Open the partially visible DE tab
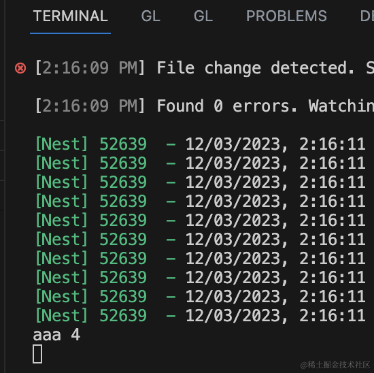The height and width of the screenshot is (373, 374). pyautogui.click(x=367, y=16)
